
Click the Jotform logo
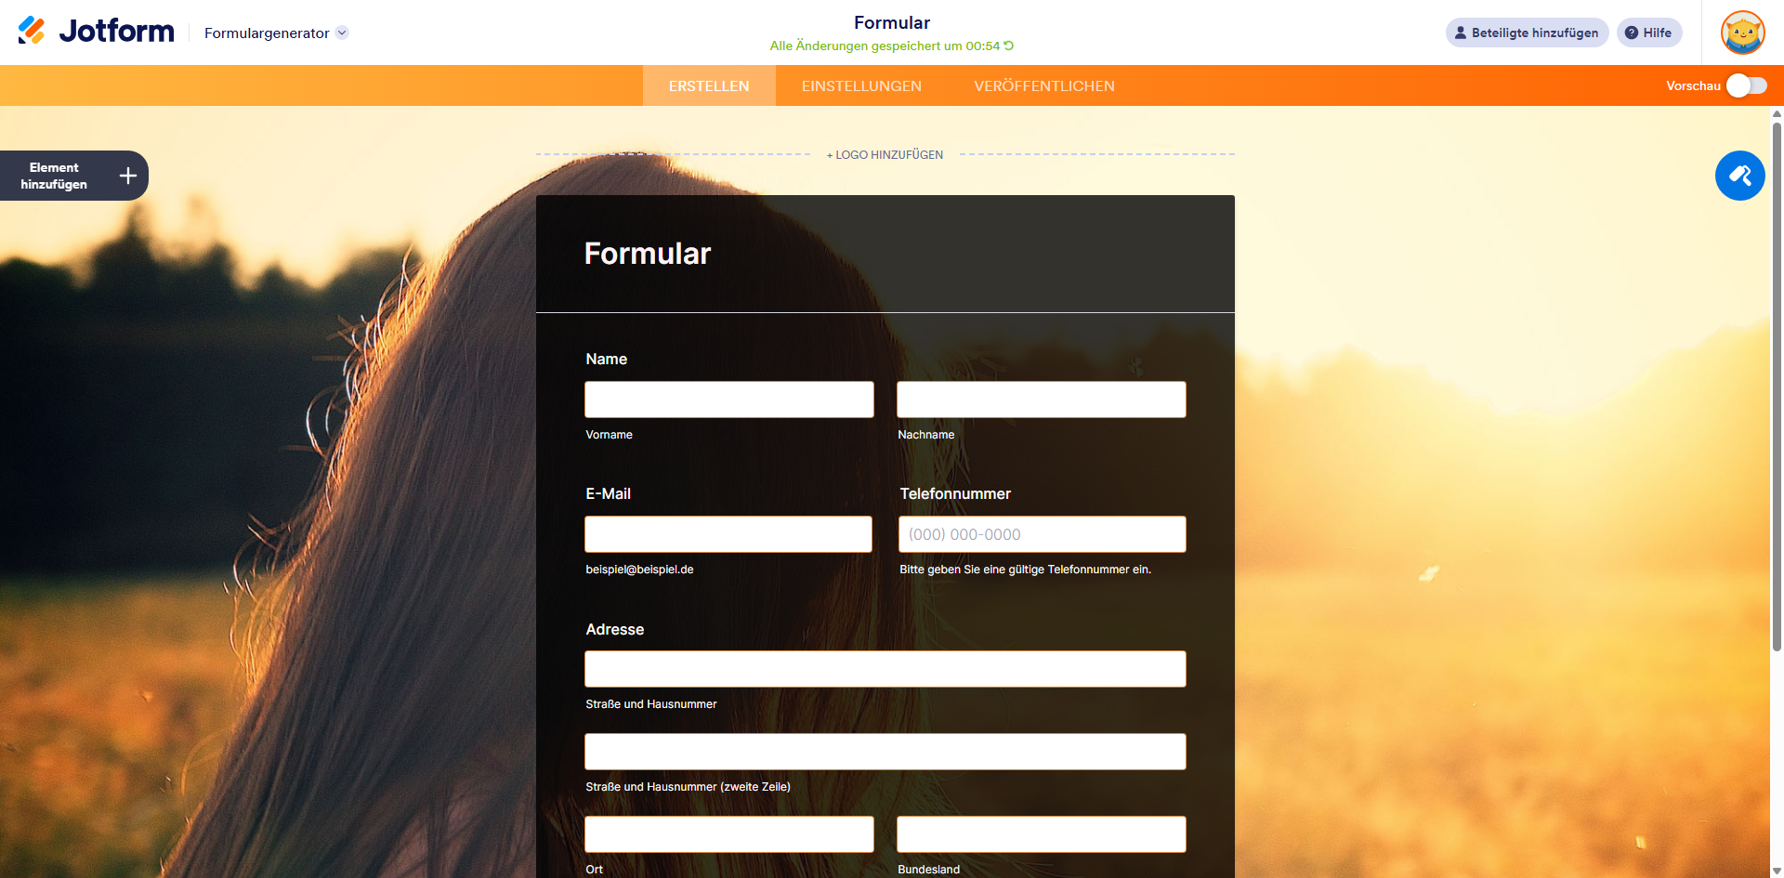click(x=96, y=32)
